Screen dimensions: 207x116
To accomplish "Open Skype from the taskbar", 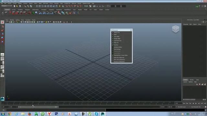I will 96,114.
